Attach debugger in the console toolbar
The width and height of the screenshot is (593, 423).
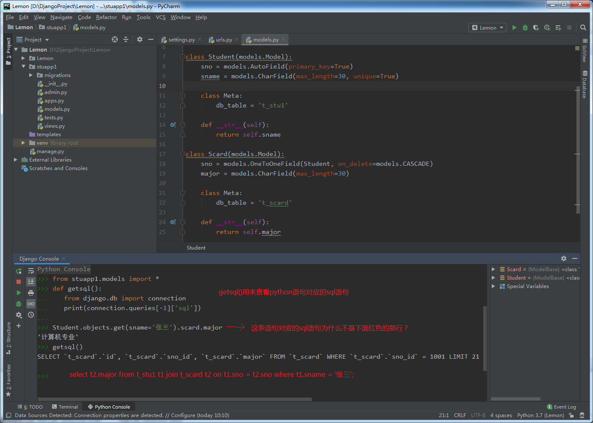tap(19, 304)
